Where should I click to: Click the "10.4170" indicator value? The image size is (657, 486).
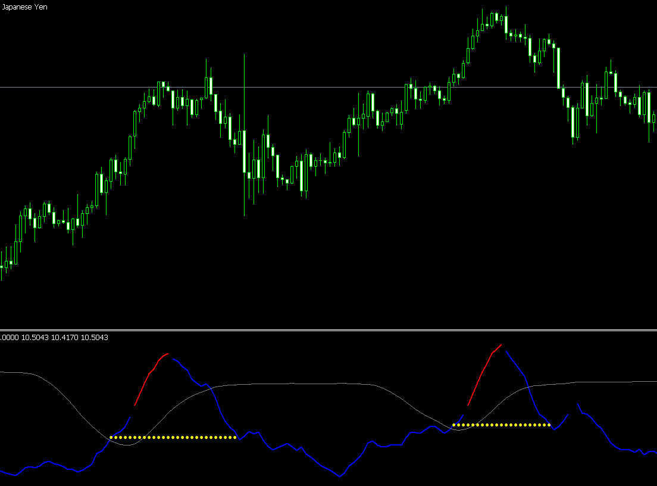click(64, 338)
